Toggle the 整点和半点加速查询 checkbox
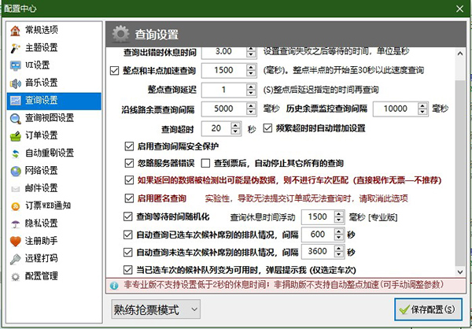472x329 pixels. click(x=114, y=71)
